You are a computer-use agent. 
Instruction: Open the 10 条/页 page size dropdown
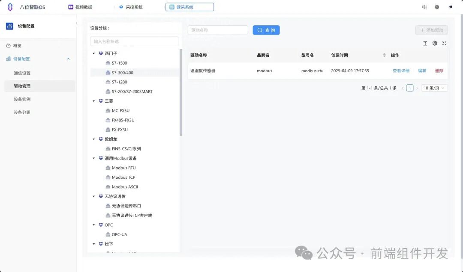tap(434, 88)
